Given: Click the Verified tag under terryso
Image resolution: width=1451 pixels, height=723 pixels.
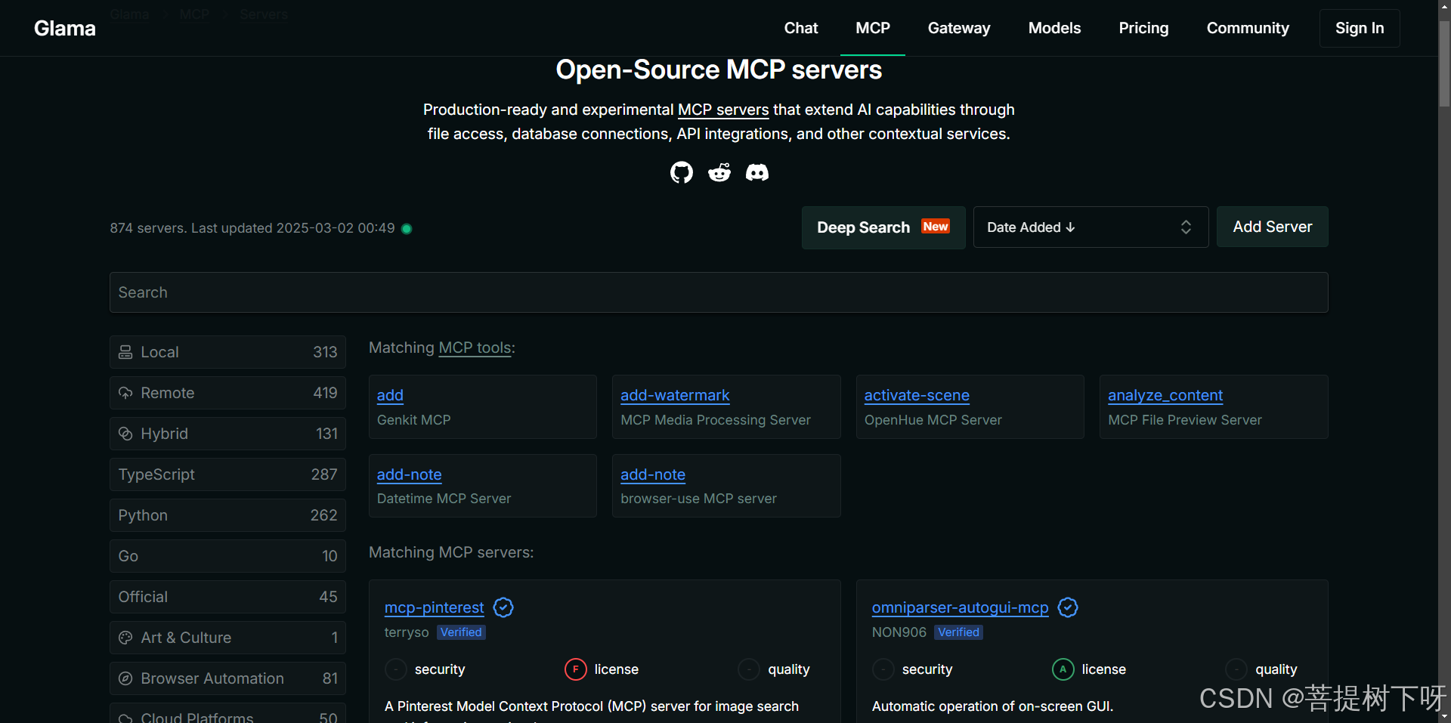Looking at the screenshot, I should (x=461, y=632).
